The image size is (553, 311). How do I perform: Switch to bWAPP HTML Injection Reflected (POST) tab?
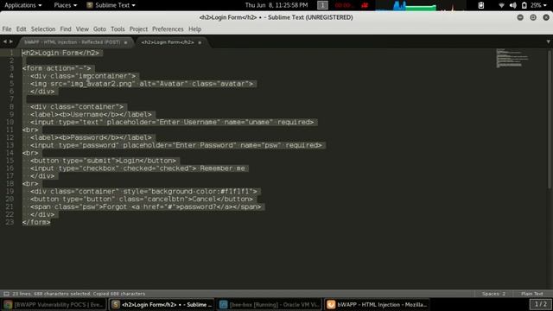73,42
